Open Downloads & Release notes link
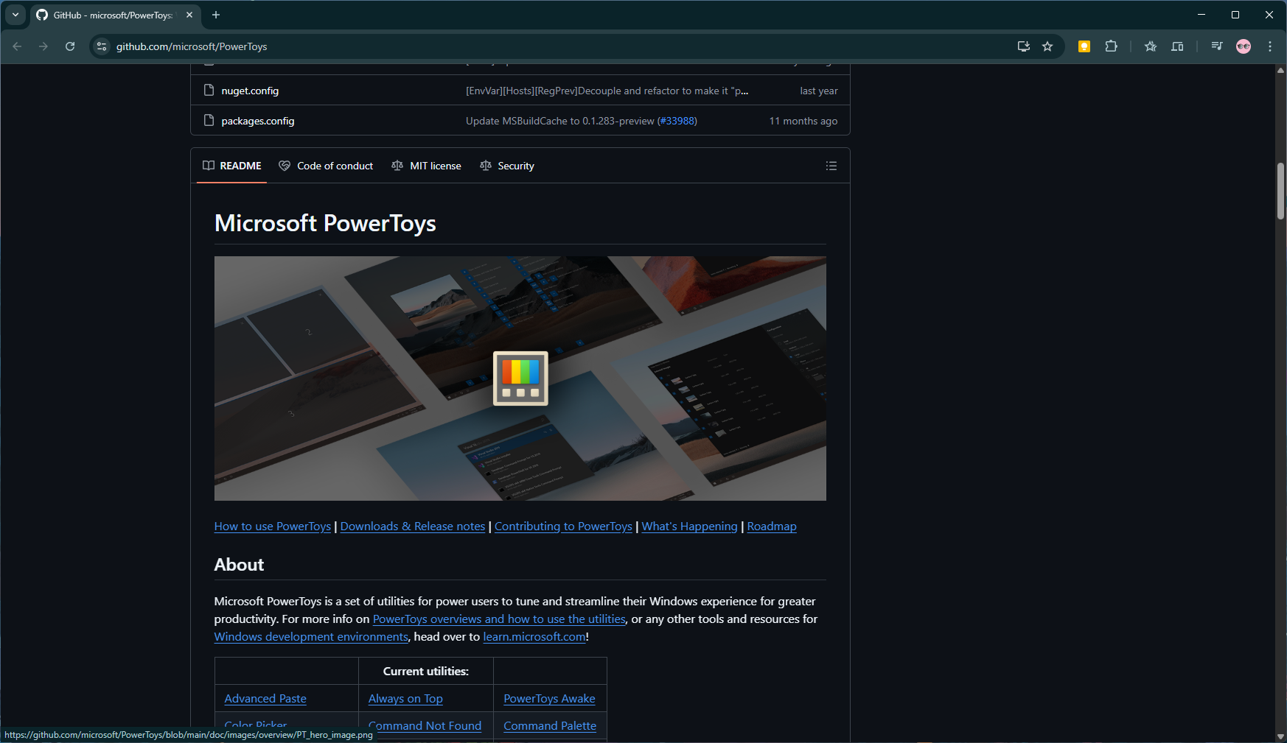 point(413,526)
